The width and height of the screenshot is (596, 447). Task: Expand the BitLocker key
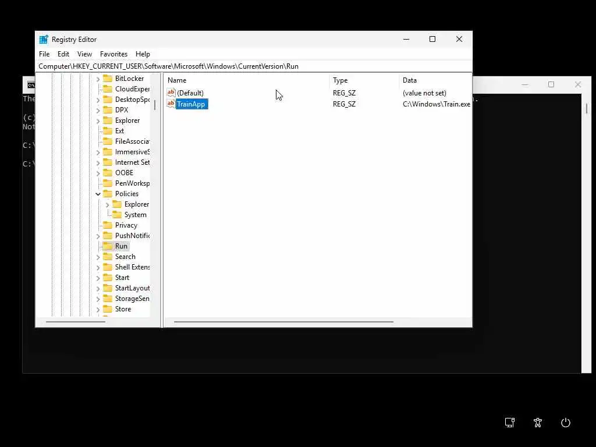point(98,79)
